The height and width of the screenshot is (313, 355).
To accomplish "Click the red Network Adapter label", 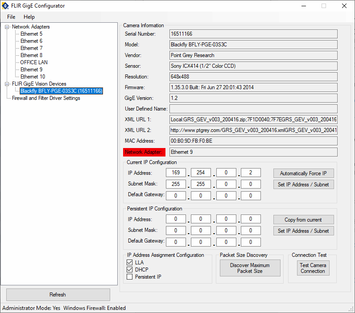I will 144,152.
